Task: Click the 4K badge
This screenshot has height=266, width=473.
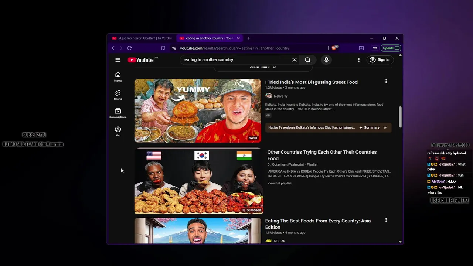Action: pyautogui.click(x=268, y=115)
